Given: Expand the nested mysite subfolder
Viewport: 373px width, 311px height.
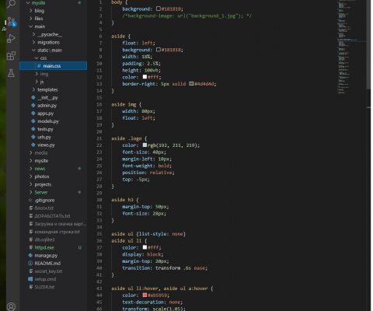Looking at the screenshot, I should [31, 161].
